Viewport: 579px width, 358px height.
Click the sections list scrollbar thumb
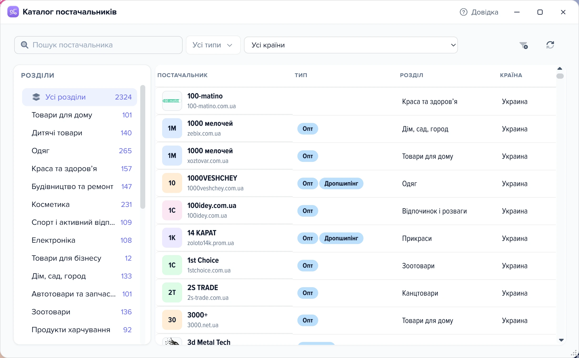[143, 147]
